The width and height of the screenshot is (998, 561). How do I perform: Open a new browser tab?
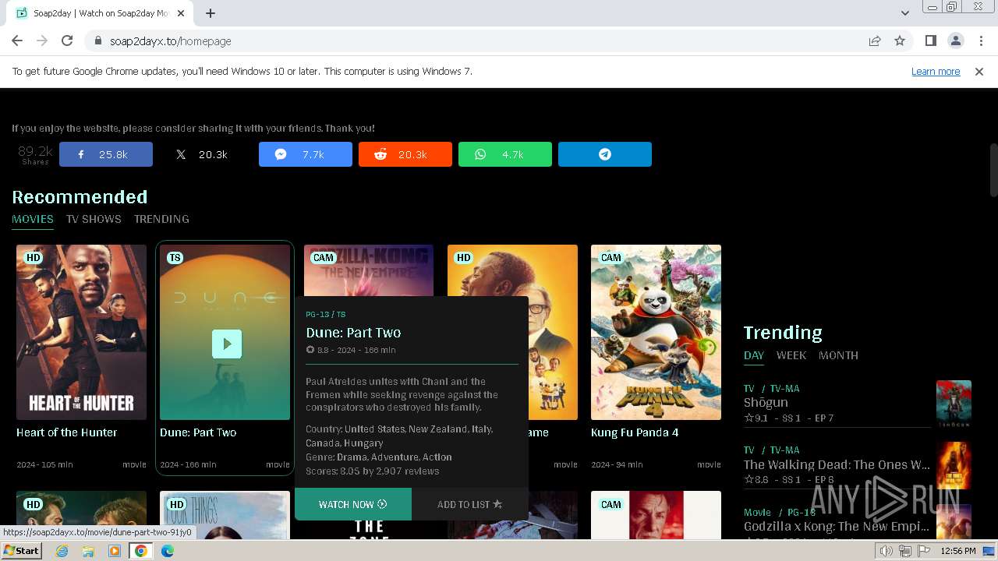tap(211, 13)
